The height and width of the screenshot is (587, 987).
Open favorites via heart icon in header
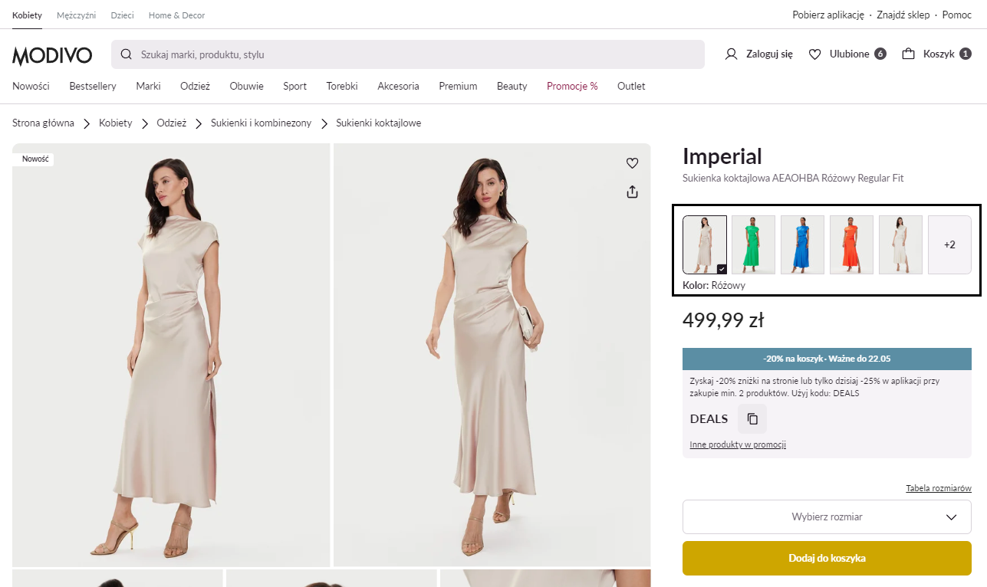814,54
